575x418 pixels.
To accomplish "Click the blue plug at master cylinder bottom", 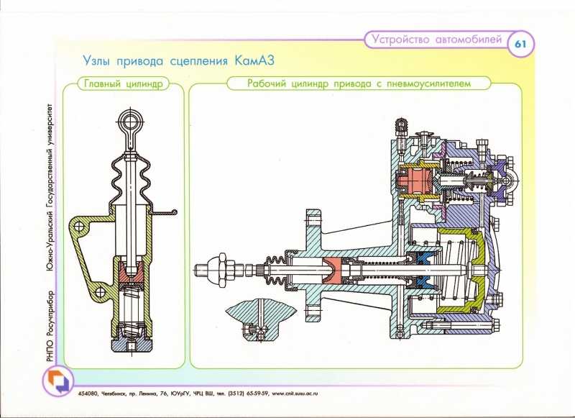I will coord(132,345).
